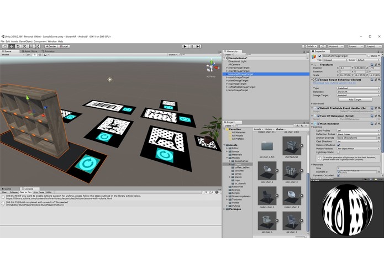Enable Lightmap Static checkbox
The image size is (384, 273).
[339, 152]
